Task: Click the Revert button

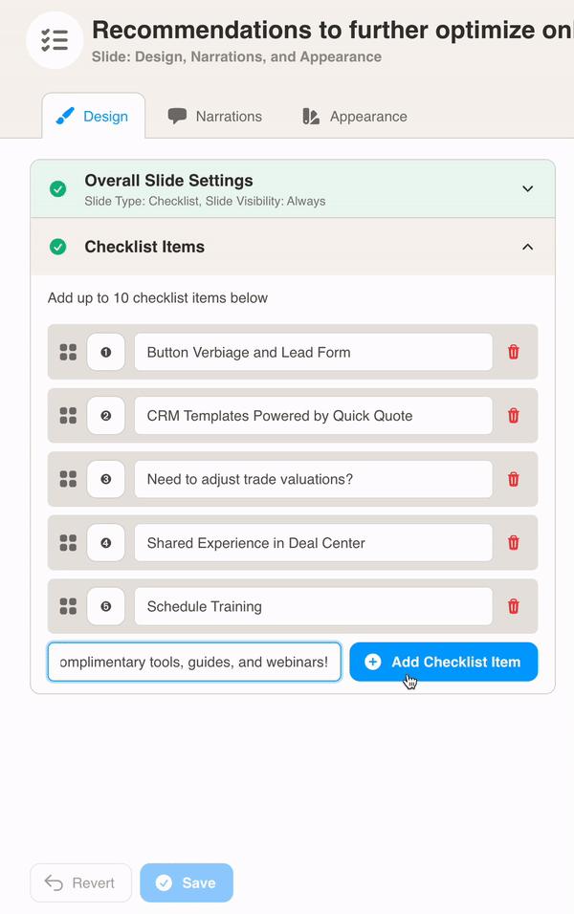Action: (x=80, y=882)
